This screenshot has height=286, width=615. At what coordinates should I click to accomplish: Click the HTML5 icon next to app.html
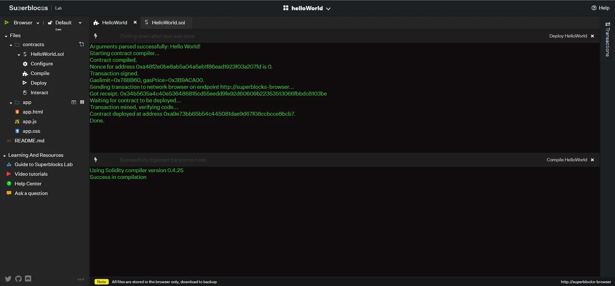point(17,112)
